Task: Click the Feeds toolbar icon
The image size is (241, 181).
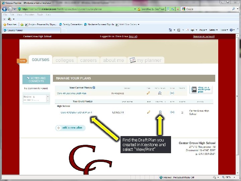Action: coord(179,30)
